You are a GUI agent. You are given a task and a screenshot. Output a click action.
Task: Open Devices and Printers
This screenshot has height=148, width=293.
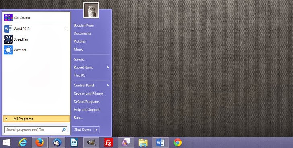click(89, 93)
